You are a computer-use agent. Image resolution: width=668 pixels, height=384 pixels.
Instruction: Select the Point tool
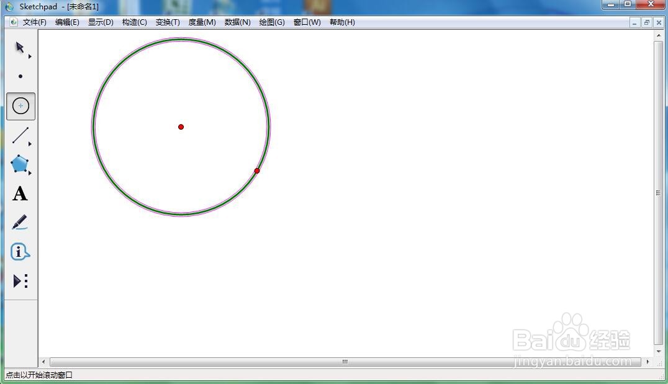[x=20, y=77]
